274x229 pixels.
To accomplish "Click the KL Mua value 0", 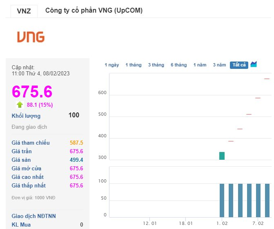I will pyautogui.click(x=81, y=225).
